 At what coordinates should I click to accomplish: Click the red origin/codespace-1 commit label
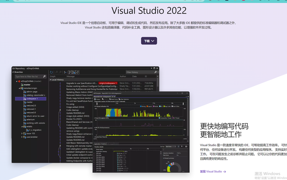click(x=108, y=83)
